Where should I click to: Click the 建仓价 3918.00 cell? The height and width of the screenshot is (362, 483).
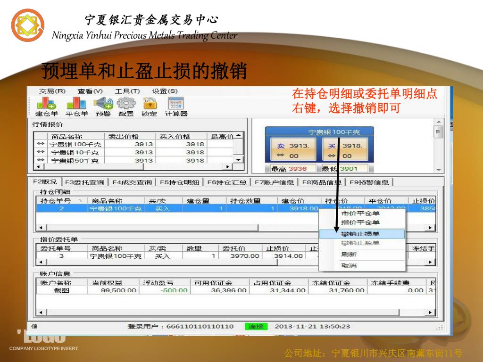(299, 208)
